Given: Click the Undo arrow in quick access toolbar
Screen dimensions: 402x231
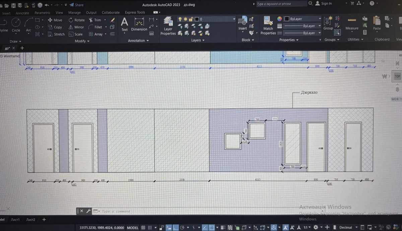Looking at the screenshot, I should 47,5.
